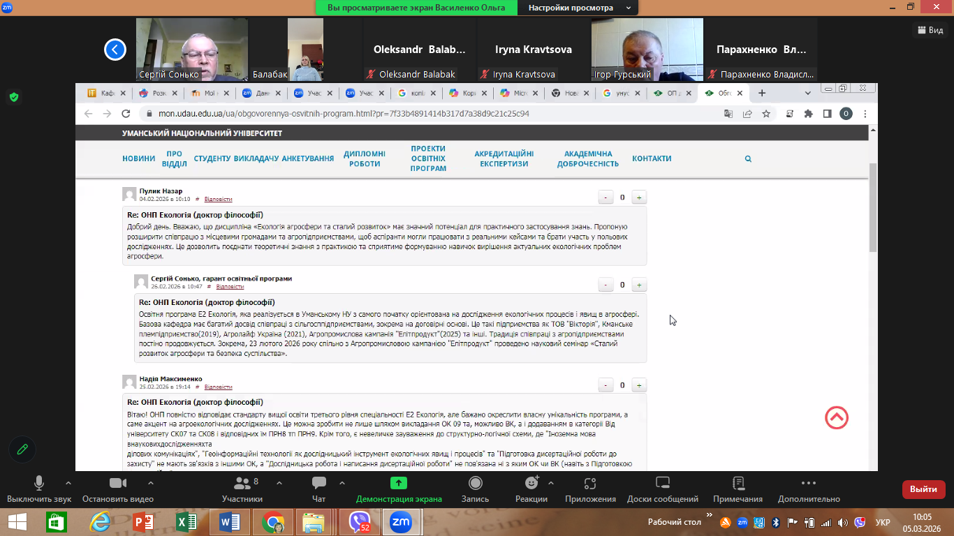
Task: Click the Zoom Chat icon
Action: 319,484
